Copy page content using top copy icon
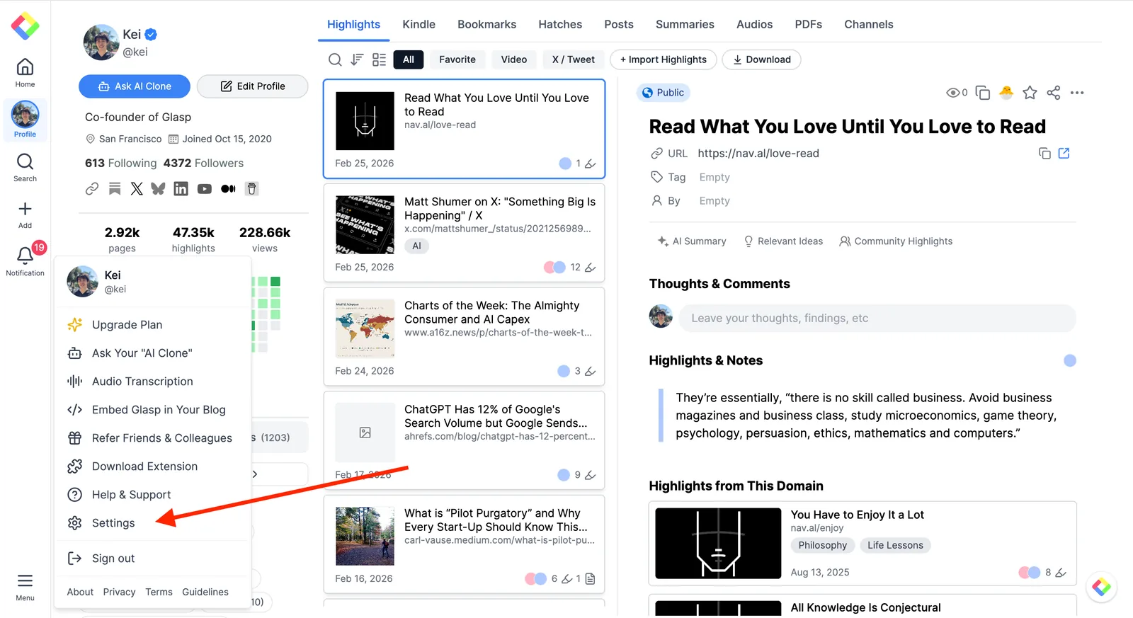This screenshot has width=1133, height=618. coord(983,93)
